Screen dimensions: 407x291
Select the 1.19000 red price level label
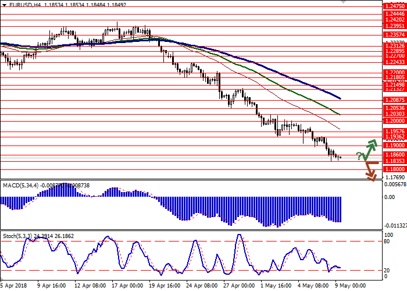(x=394, y=145)
